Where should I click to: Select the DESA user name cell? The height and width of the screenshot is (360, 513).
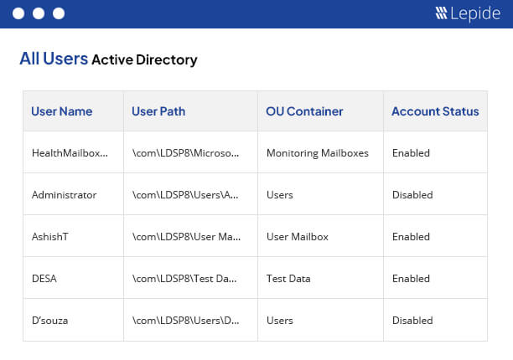point(73,278)
